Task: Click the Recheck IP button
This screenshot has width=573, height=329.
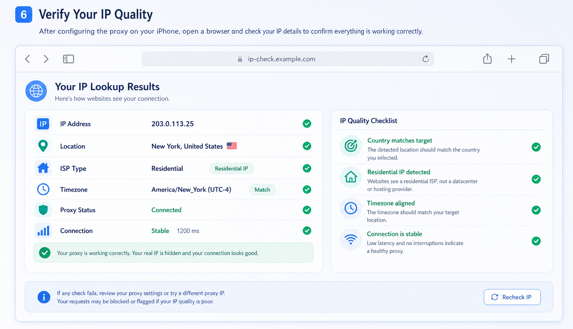Action: pyautogui.click(x=512, y=297)
